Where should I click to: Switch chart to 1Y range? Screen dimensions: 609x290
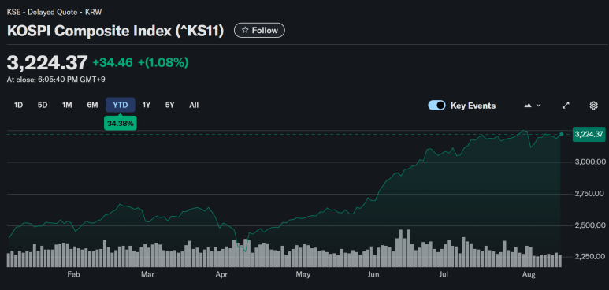click(146, 105)
